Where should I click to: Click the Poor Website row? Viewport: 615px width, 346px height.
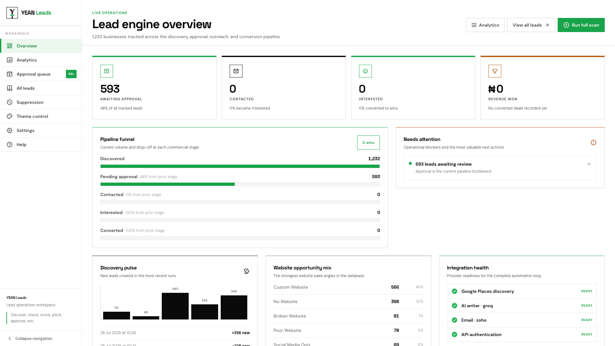point(348,330)
